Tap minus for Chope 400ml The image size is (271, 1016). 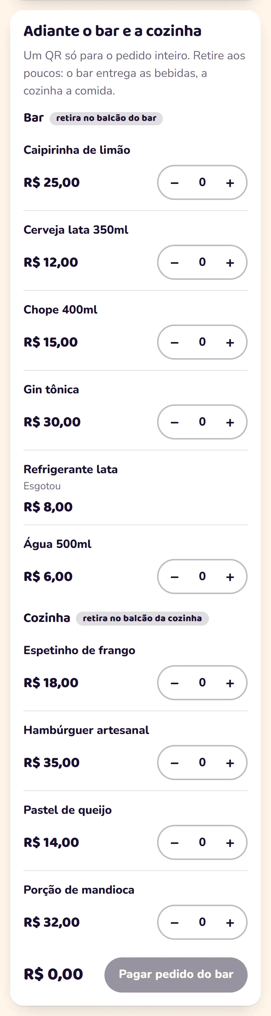click(x=175, y=342)
